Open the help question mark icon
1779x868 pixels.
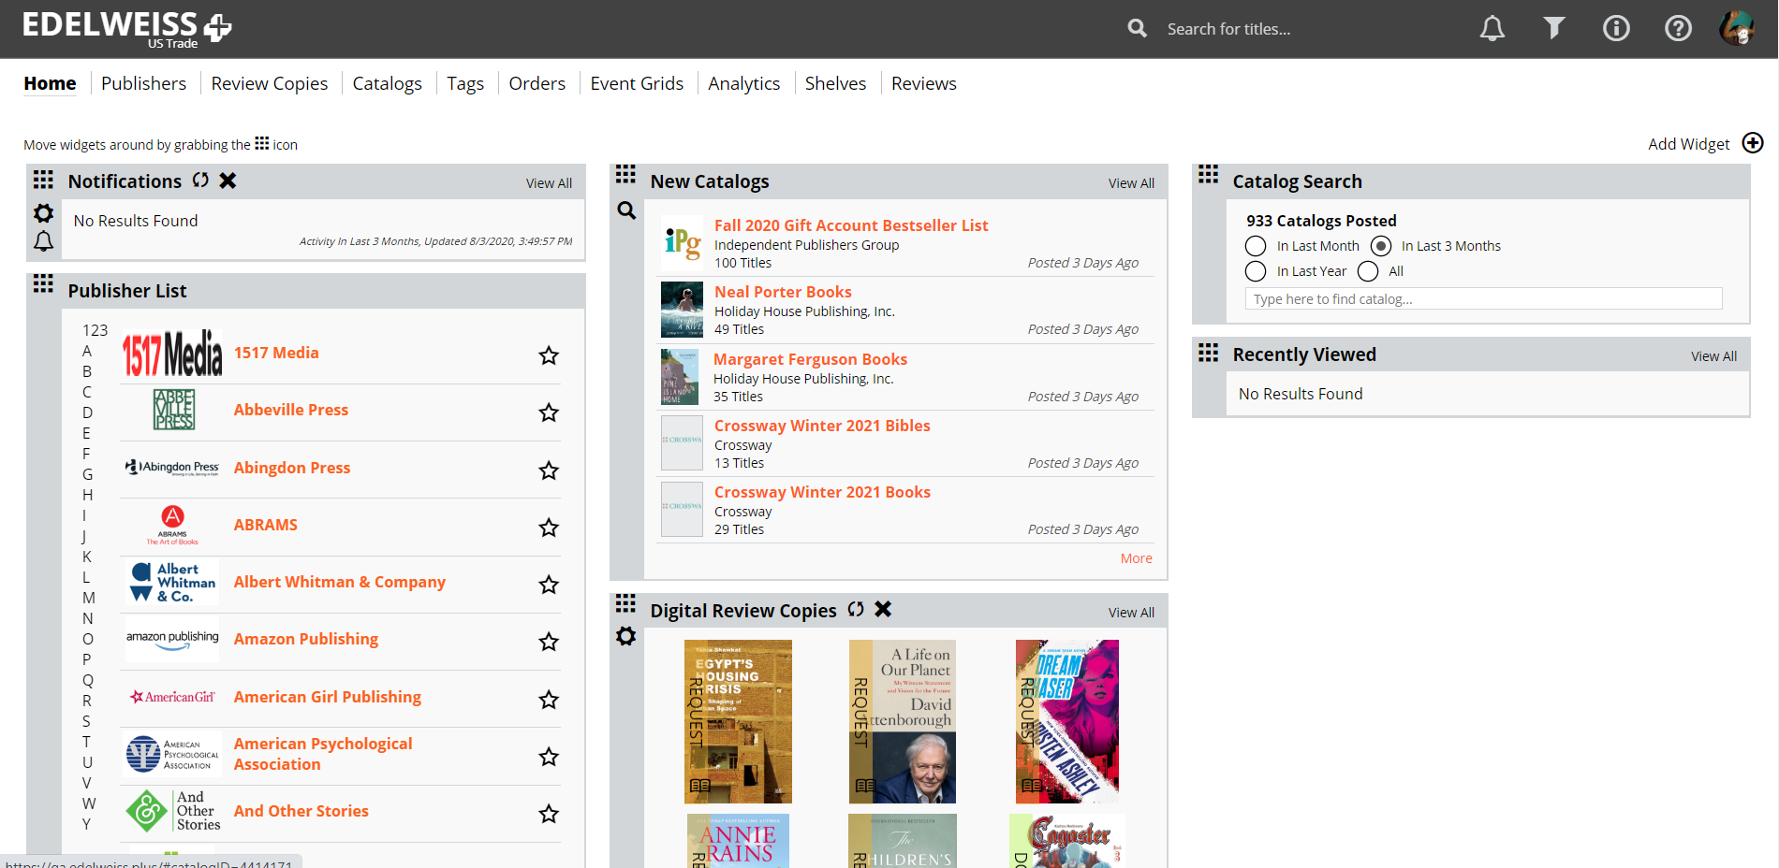[x=1678, y=29]
